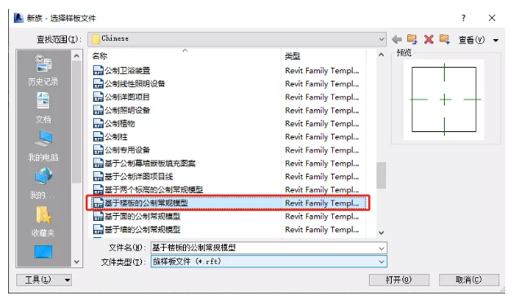This screenshot has height=300, width=515.
Task: Click the 取消 cancel button
Action: 468,280
